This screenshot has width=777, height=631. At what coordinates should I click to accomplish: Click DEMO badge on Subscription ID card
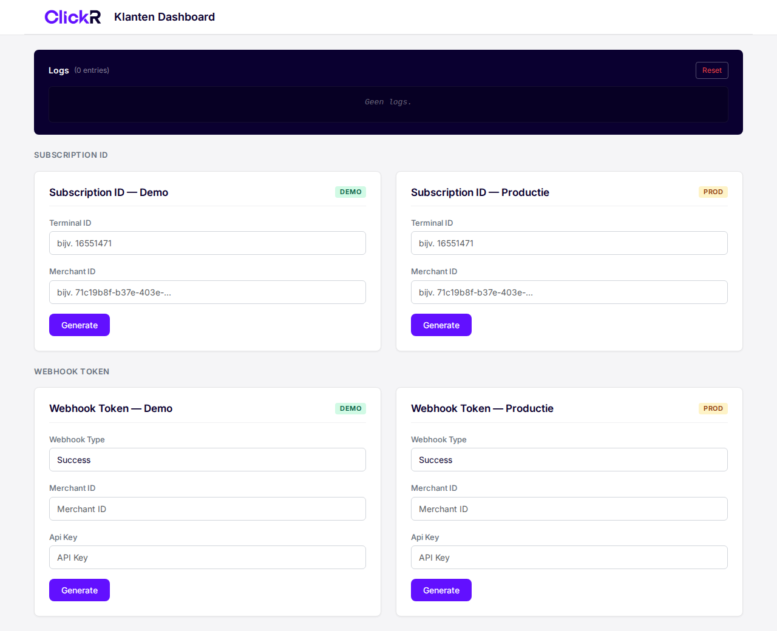click(350, 192)
